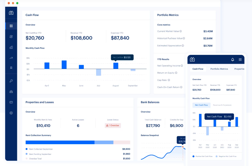
Task: Toggle the Net Cash Flow chart view
Action: pyautogui.click(x=201, y=105)
